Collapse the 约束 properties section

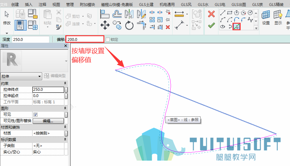pyautogui.click(x=65, y=83)
